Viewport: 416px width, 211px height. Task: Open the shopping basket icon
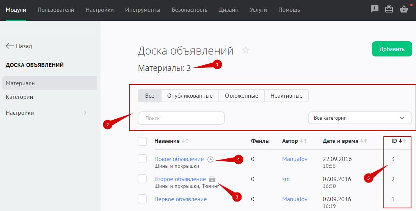(404, 9)
